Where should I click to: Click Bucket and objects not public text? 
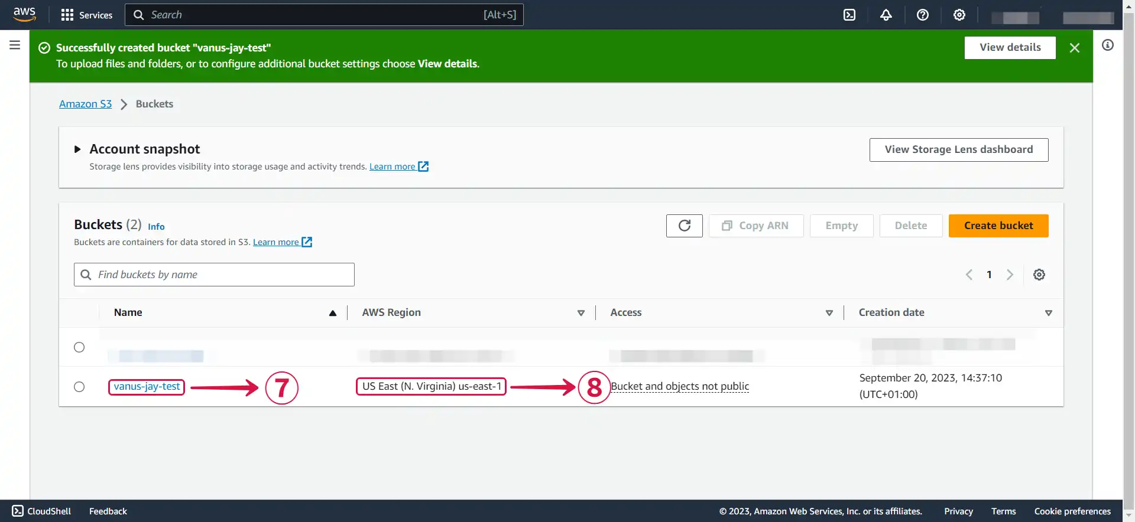click(680, 386)
